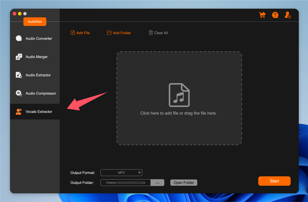
Task: Clear All files with trash button
Action: point(158,33)
